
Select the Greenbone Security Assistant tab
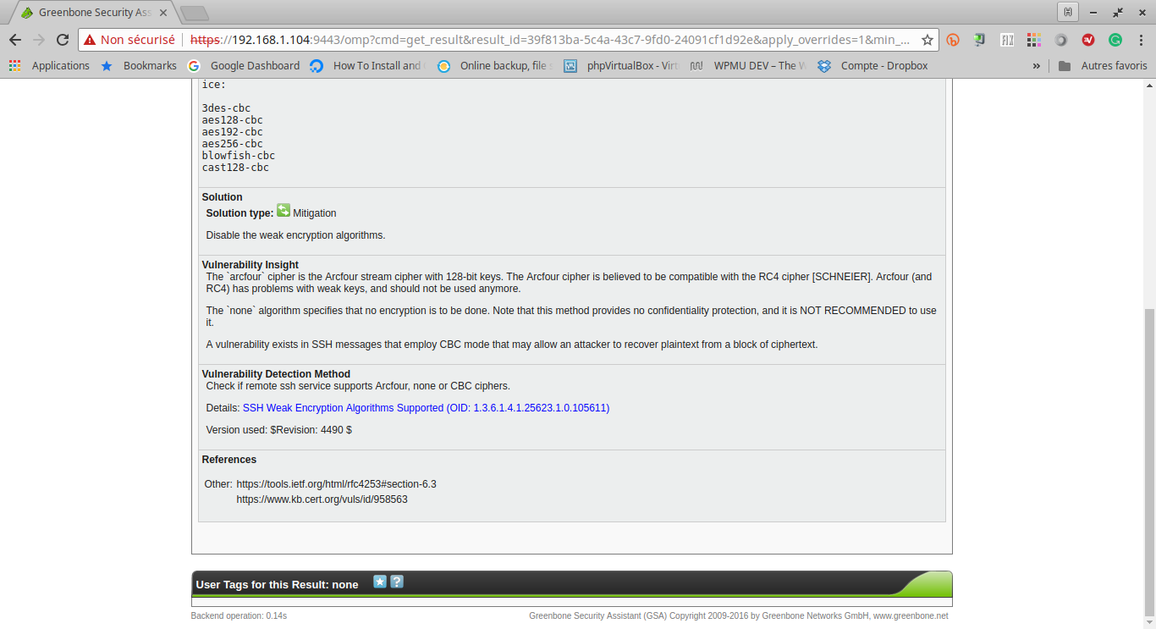click(95, 13)
